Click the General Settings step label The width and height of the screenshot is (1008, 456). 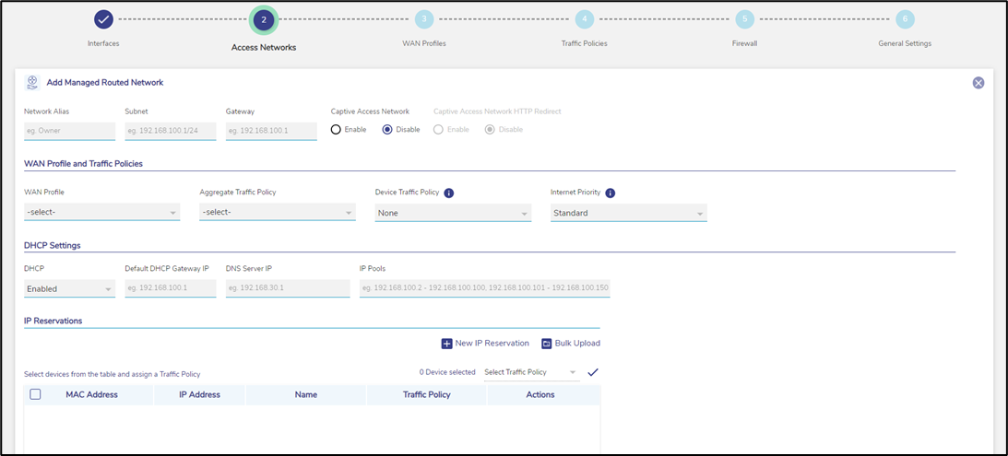coord(905,43)
